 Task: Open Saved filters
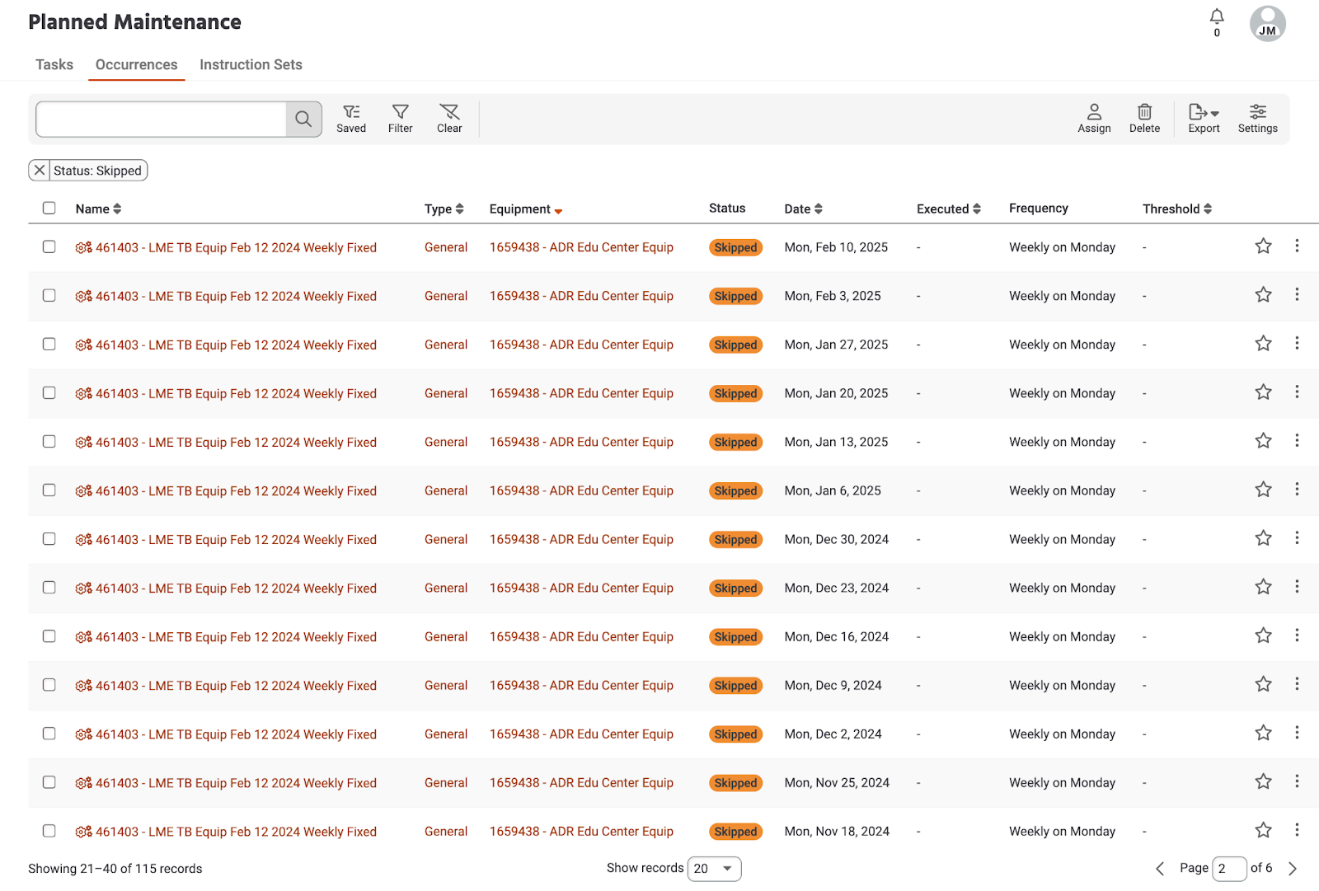pyautogui.click(x=351, y=119)
